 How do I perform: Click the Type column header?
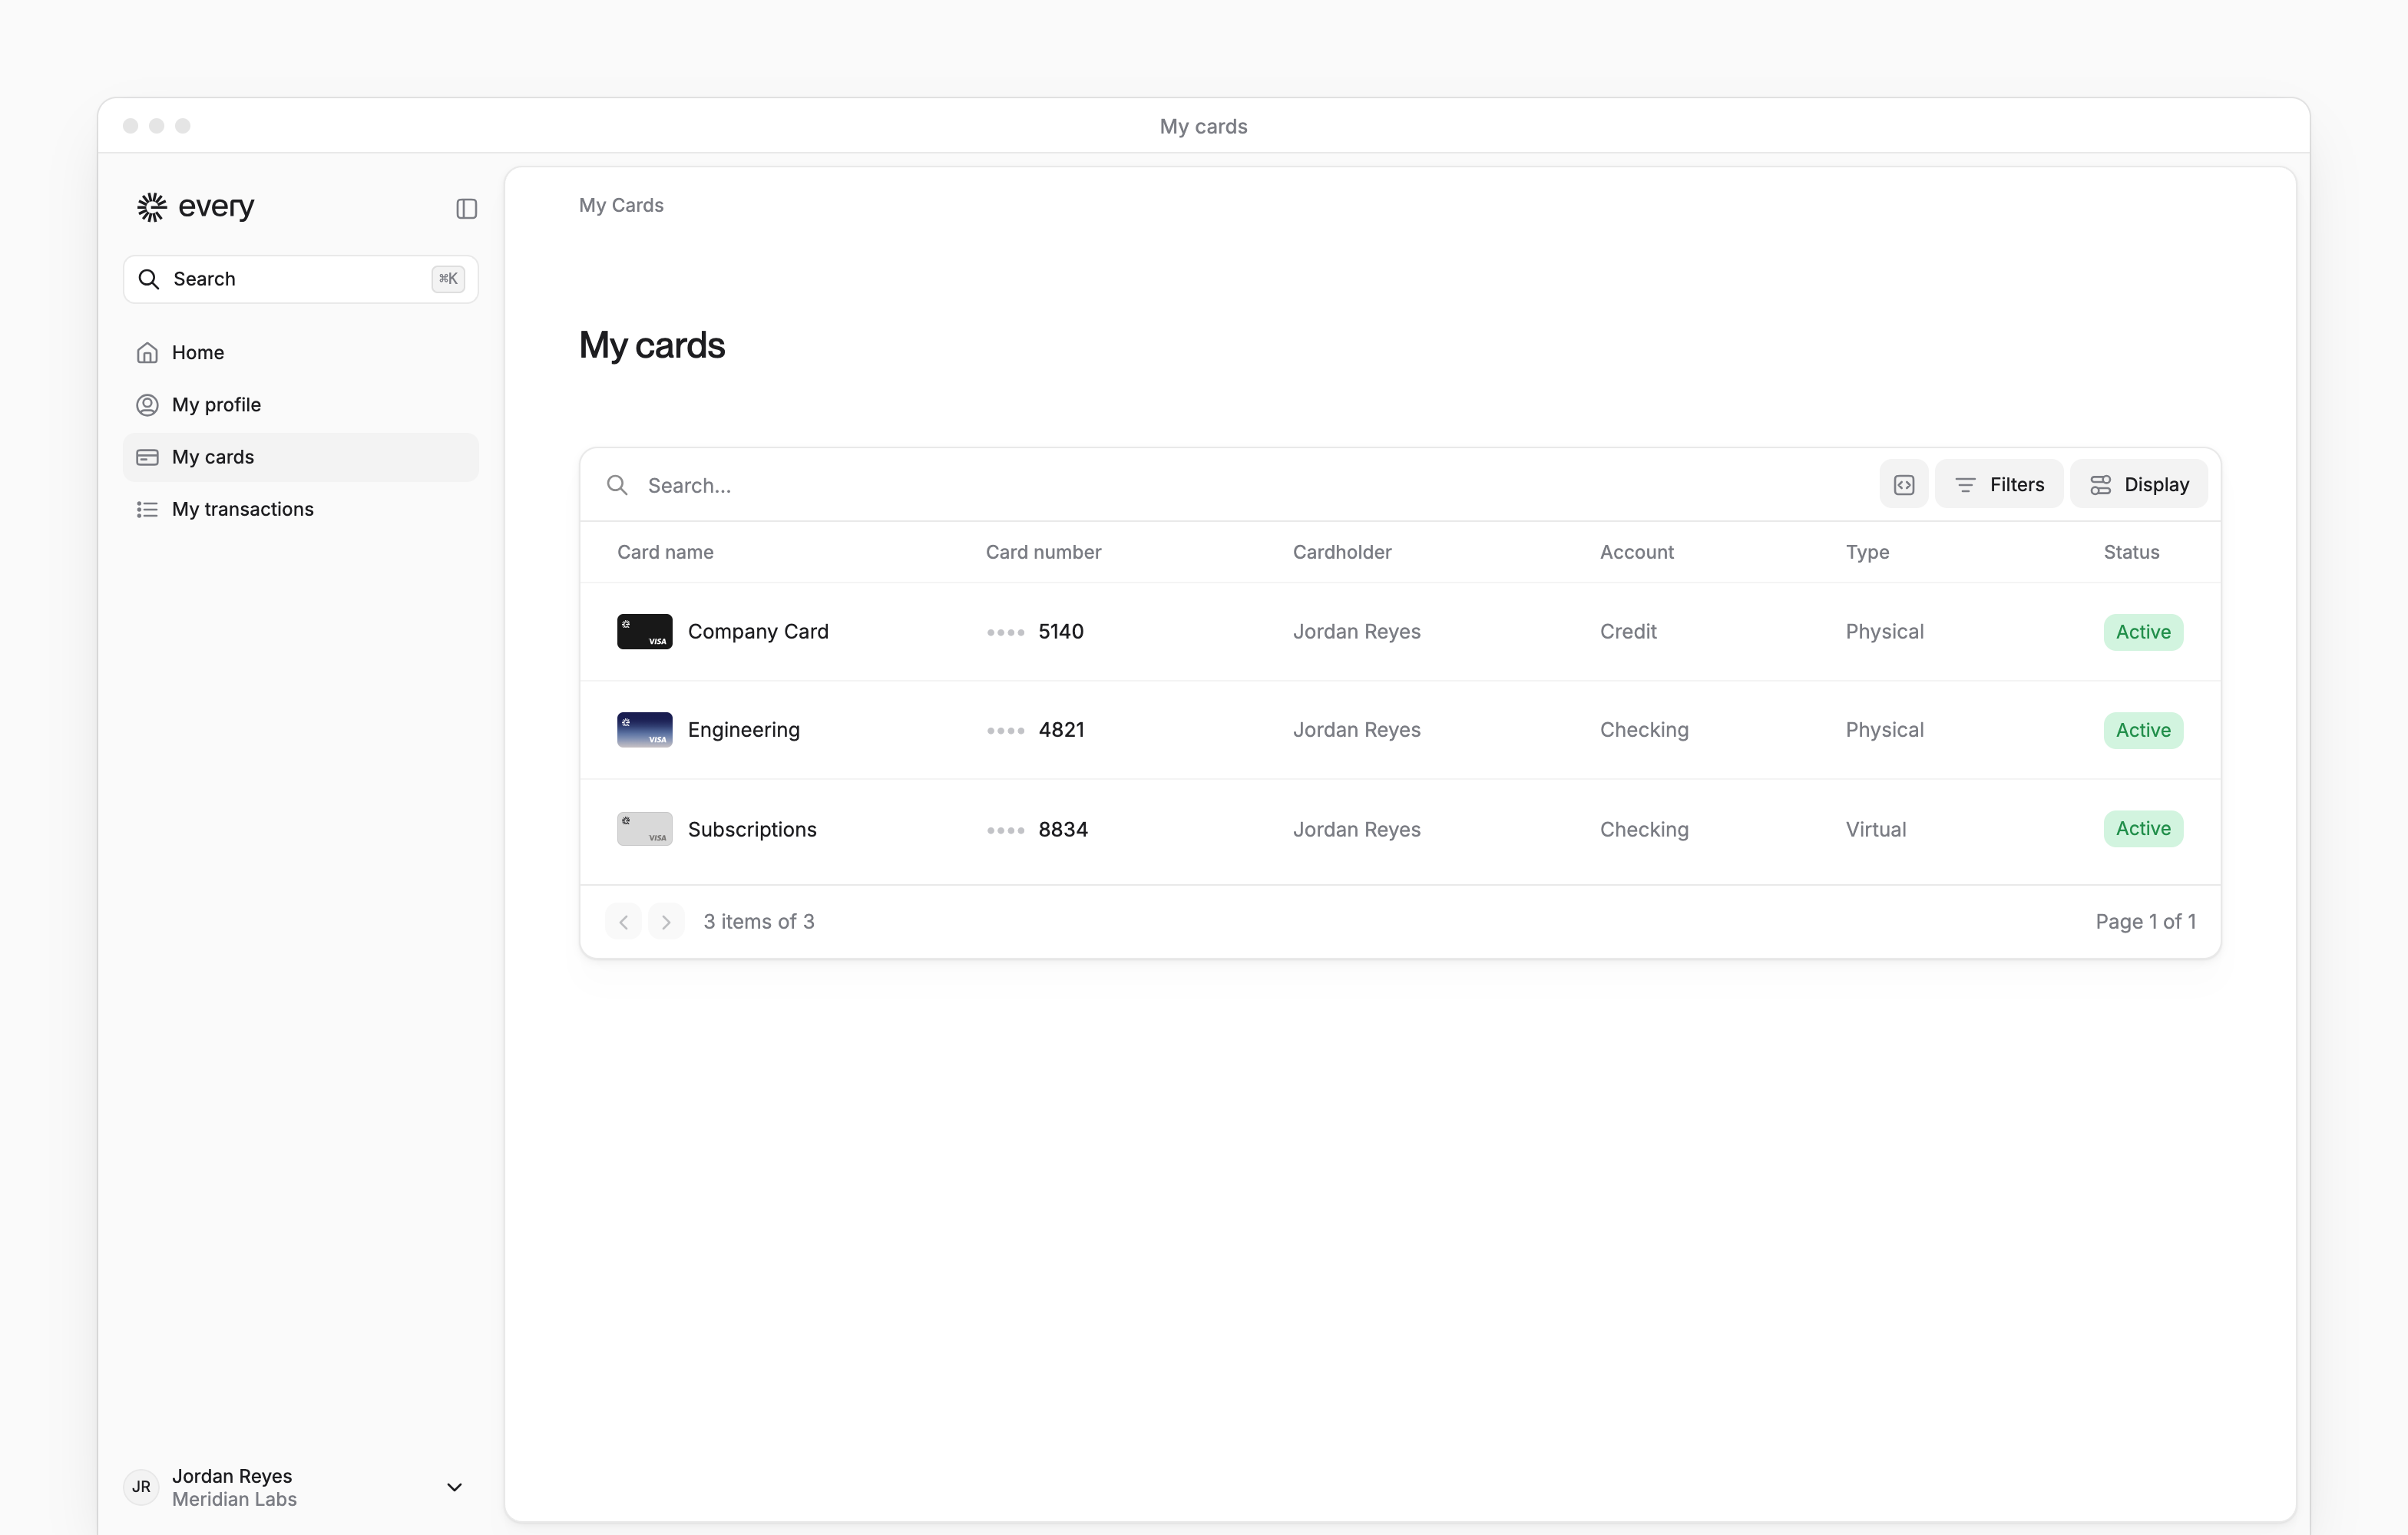click(1867, 552)
